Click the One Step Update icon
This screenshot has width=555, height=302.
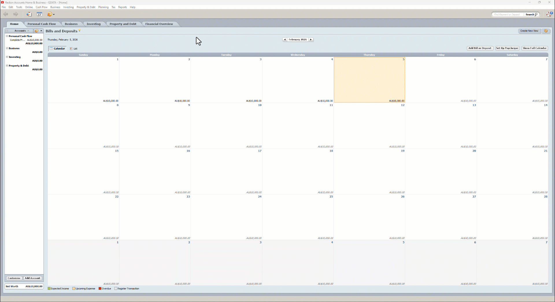pos(50,14)
